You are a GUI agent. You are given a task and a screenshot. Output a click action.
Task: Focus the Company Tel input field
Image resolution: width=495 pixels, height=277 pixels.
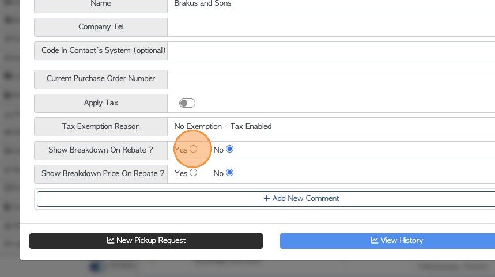331,27
